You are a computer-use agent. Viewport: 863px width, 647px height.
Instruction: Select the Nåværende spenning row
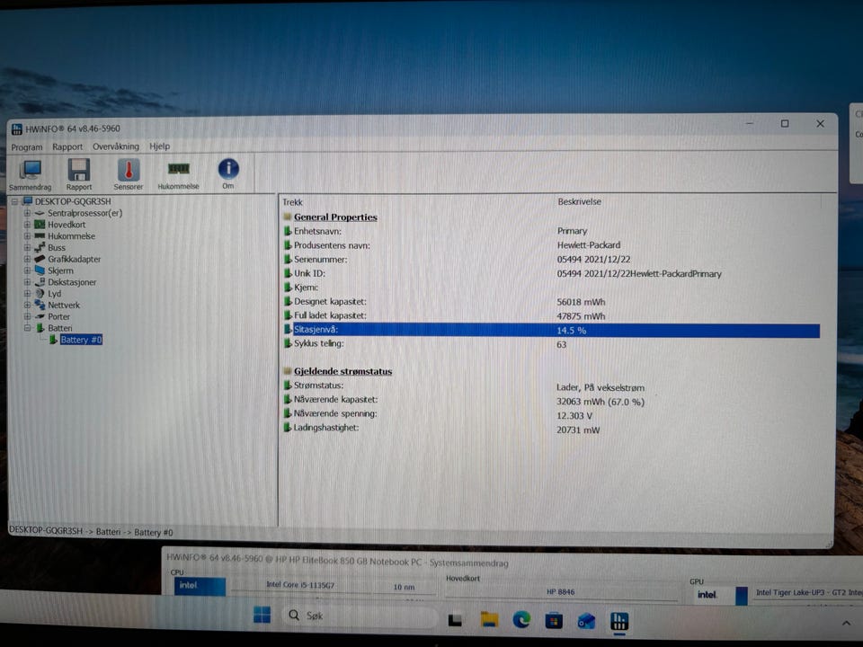click(x=550, y=414)
